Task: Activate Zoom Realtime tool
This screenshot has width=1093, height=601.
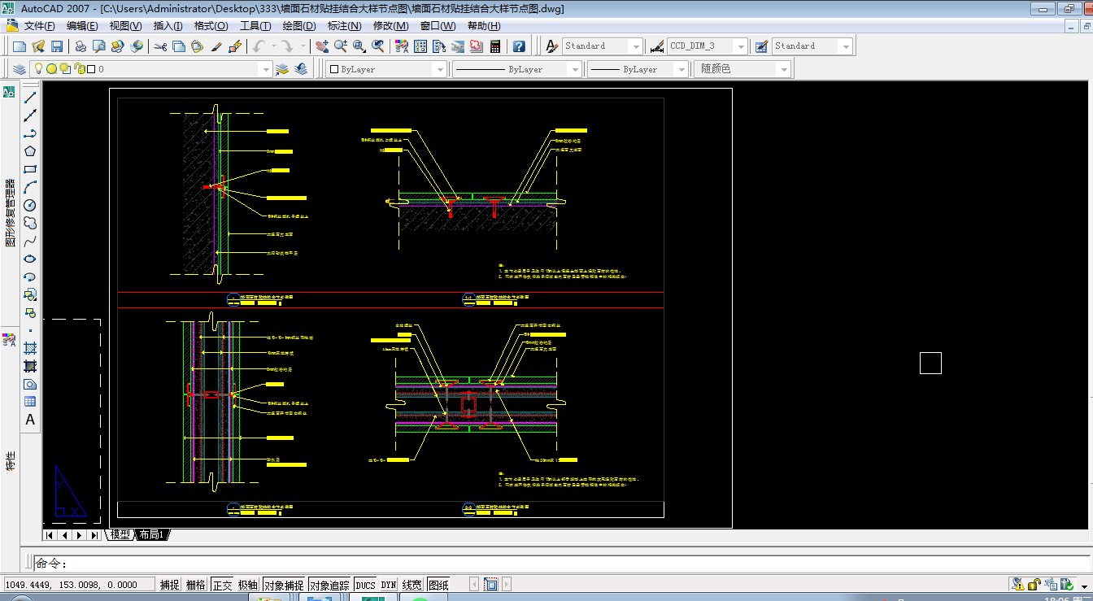Action: point(341,46)
